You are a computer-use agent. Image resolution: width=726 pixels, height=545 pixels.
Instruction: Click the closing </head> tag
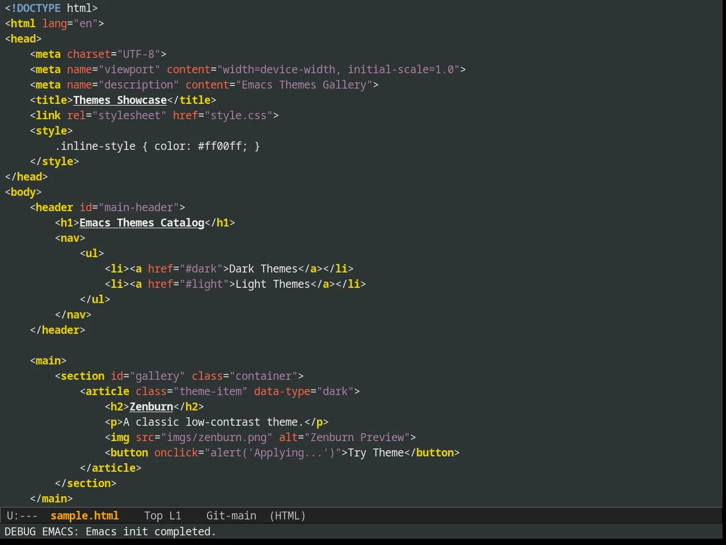26,177
